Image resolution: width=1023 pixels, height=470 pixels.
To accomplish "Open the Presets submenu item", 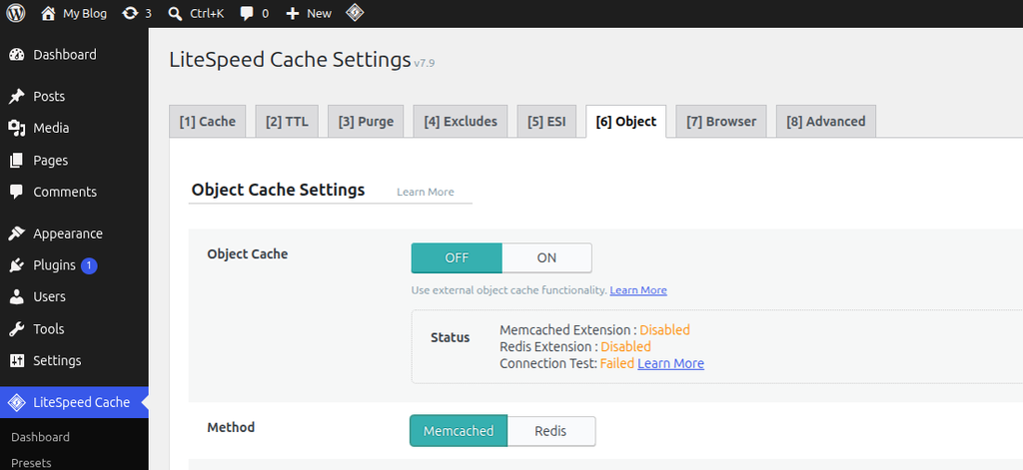I will (x=31, y=463).
